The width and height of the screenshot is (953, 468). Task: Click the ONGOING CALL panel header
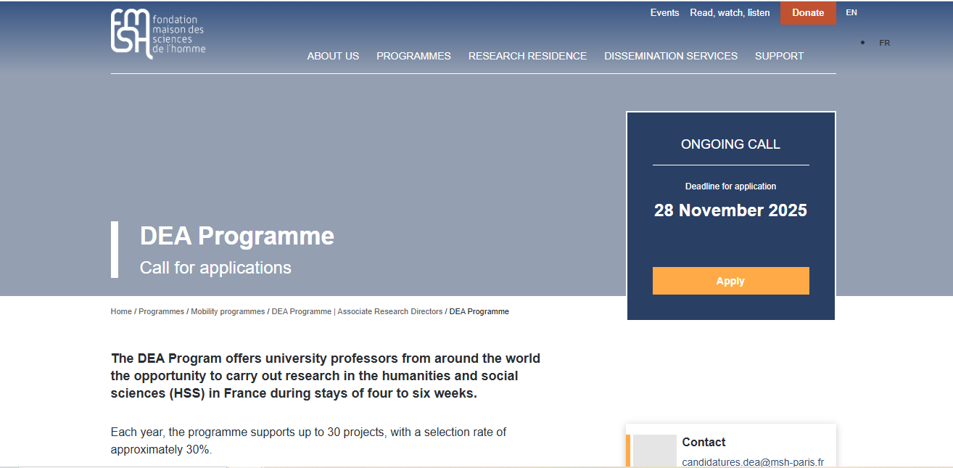pos(730,144)
